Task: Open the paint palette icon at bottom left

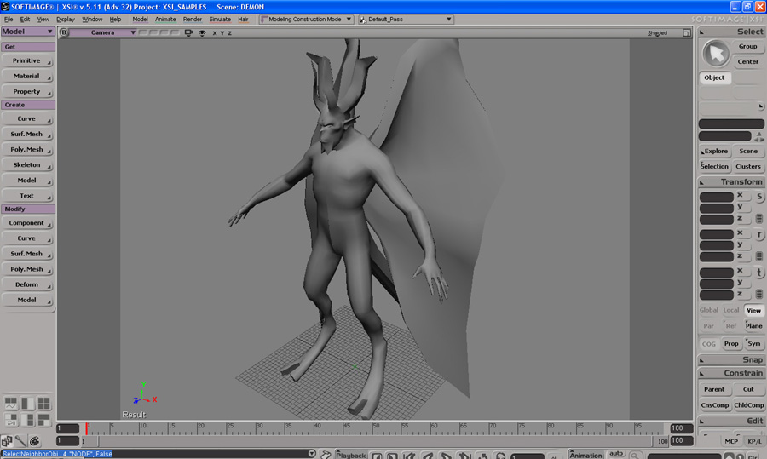Action: (x=34, y=441)
